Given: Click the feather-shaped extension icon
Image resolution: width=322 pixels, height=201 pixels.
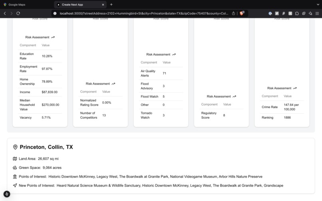Looking at the screenshot, I should 284,13.
